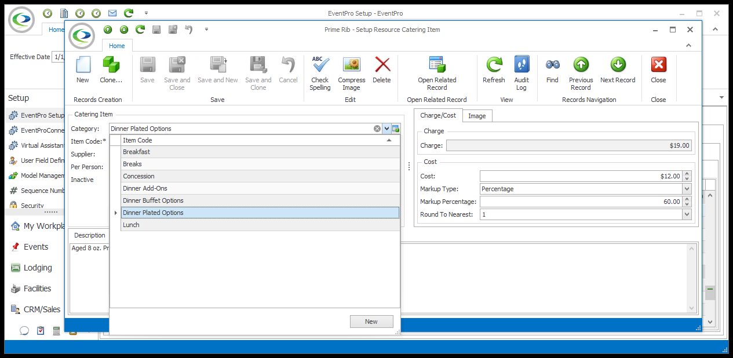Switch to the Image tab
The image size is (733, 358).
point(477,116)
